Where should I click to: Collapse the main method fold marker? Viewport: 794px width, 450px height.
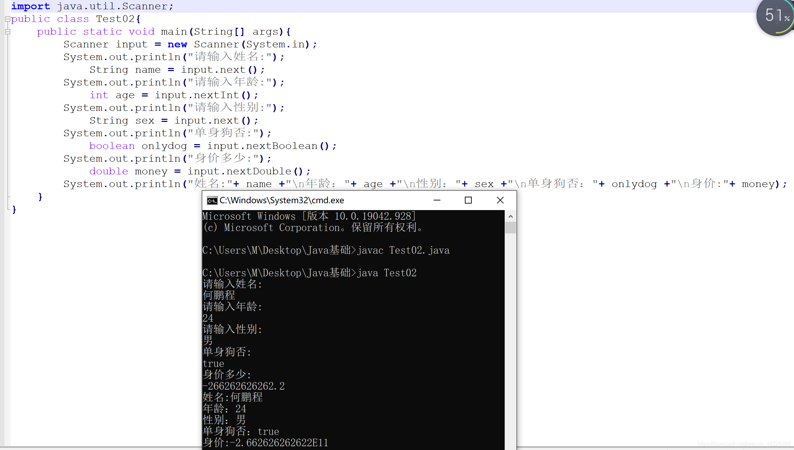8,32
